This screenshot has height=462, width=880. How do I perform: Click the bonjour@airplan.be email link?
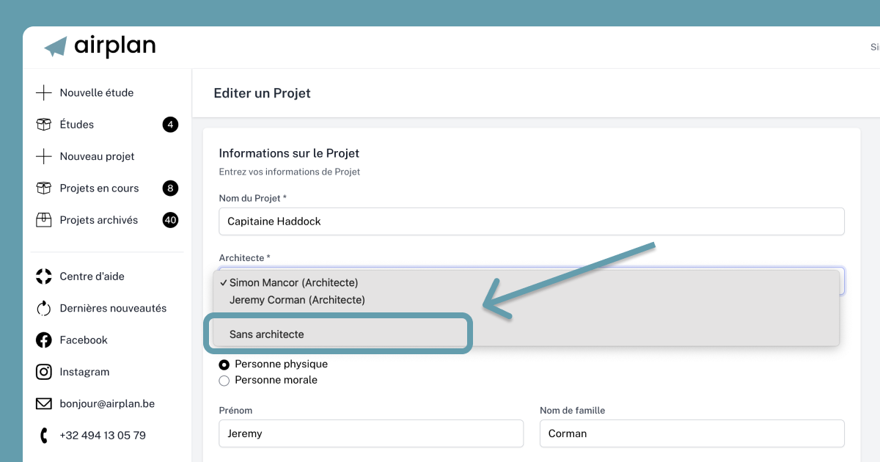coord(107,404)
